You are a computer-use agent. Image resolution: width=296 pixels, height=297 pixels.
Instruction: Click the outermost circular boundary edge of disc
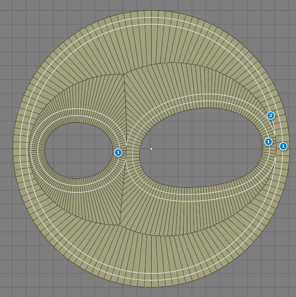pyautogui.click(x=151, y=11)
